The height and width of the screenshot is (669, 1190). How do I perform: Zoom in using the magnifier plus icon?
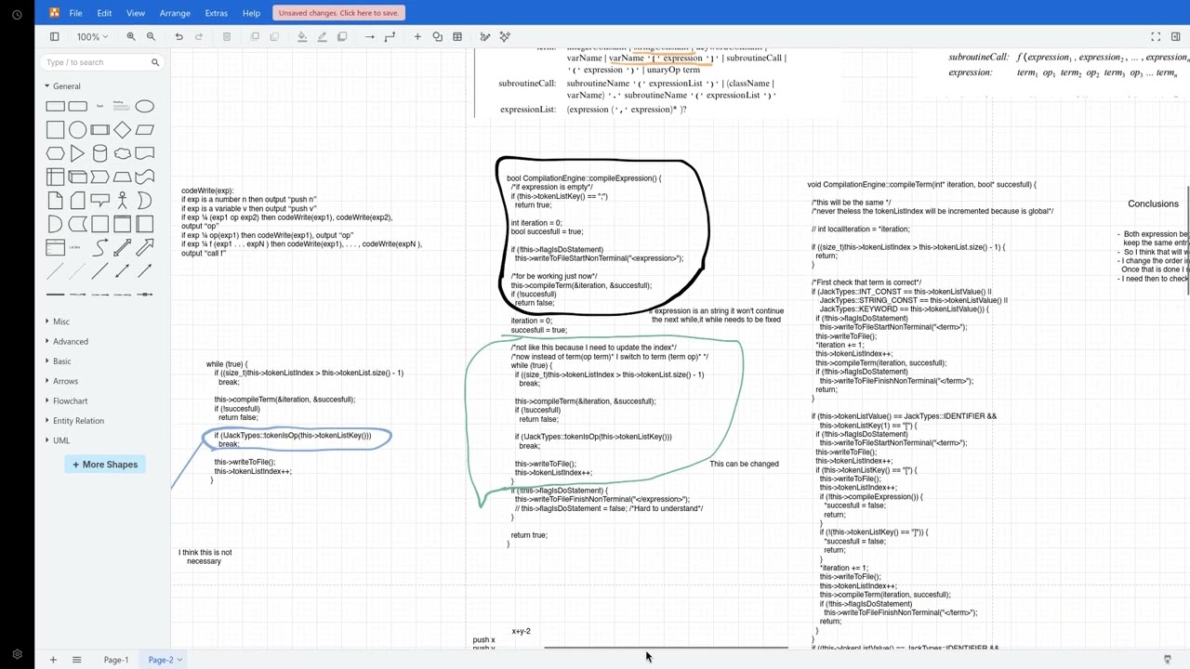(x=131, y=36)
